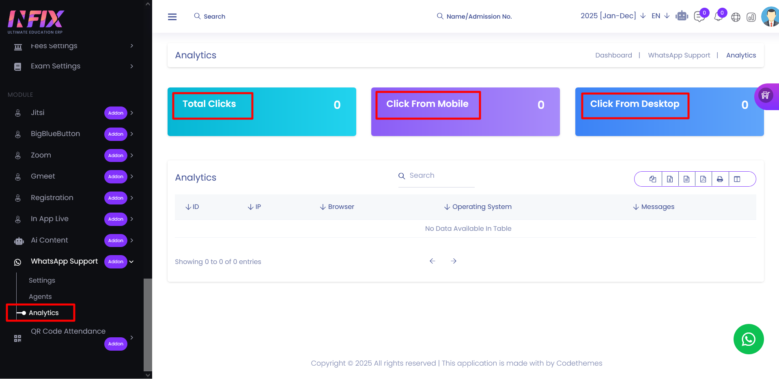Print the analytics table
Viewport: 779px width, 379px height.
click(x=720, y=179)
